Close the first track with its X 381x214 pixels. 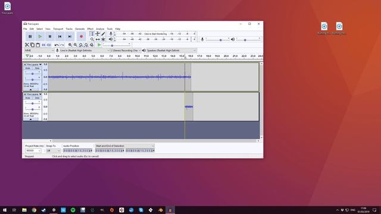click(25, 65)
